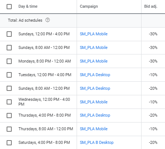The width and height of the screenshot is (165, 149).
Task: Edit -20% bid adjustment for Saturdays row
Action: point(153,142)
